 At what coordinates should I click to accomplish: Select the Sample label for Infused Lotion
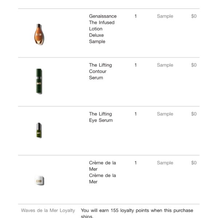pos(165,16)
